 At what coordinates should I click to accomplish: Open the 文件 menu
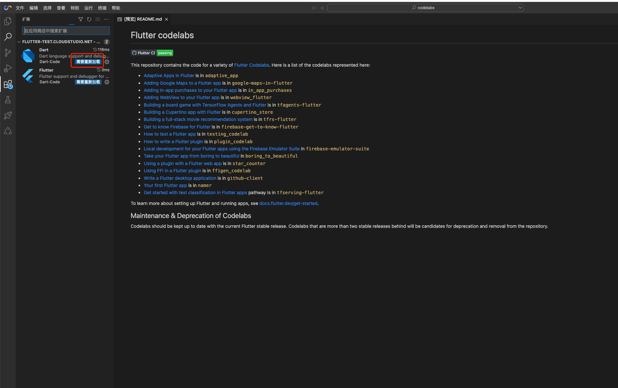[20, 8]
